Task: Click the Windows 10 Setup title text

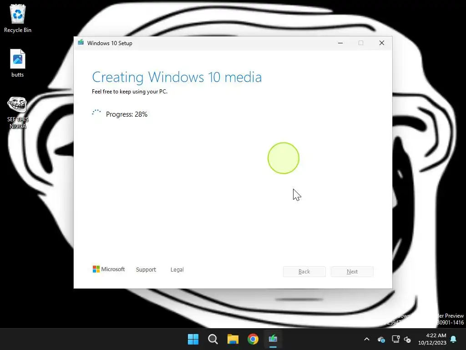Action: click(110, 43)
